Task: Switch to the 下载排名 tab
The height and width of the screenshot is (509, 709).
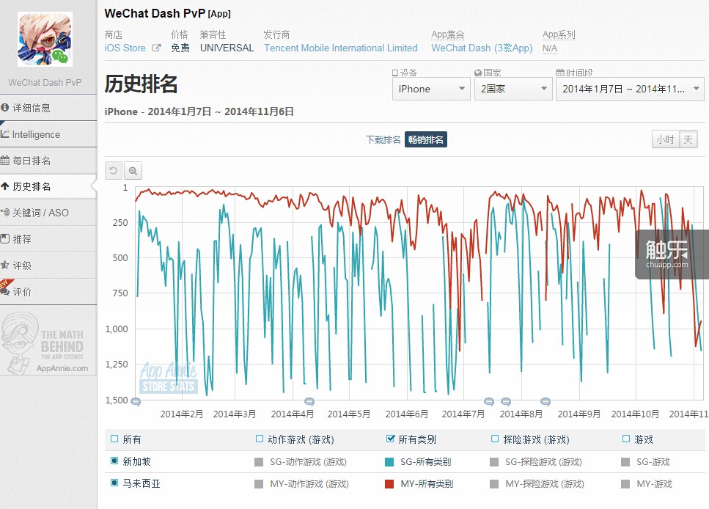Action: (383, 140)
